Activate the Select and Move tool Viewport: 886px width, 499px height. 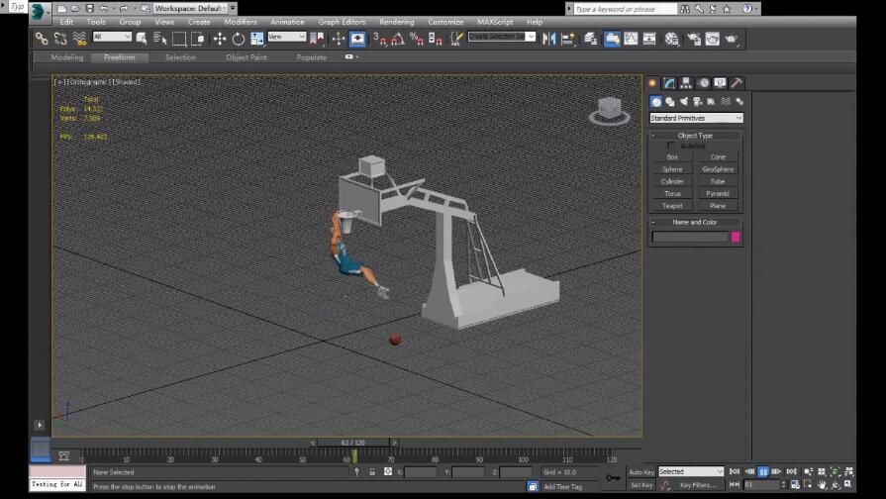219,39
